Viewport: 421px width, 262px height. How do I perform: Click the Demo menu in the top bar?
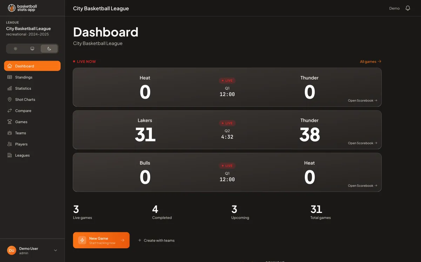click(394, 8)
